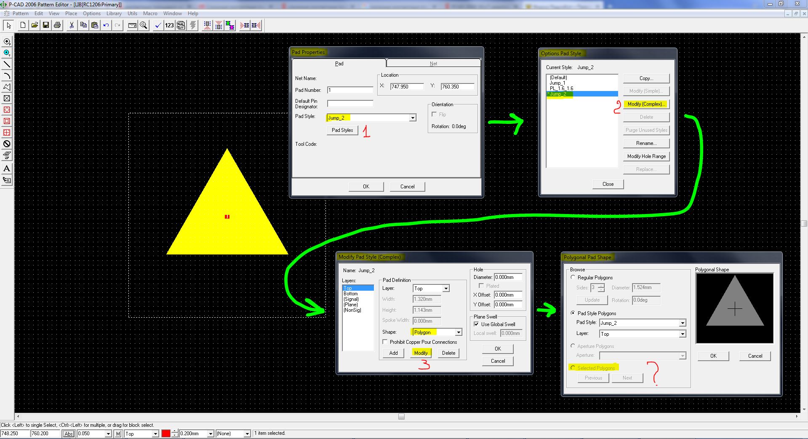This screenshot has height=439, width=808.
Task: Click the 123 renumber pads icon
Action: (169, 25)
